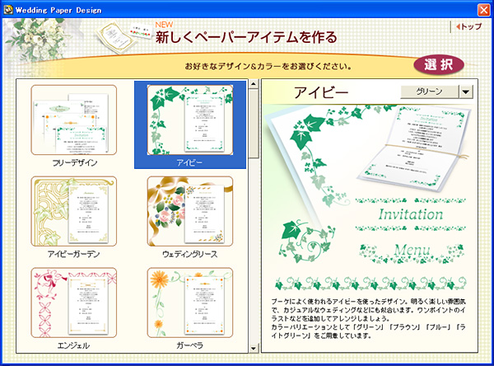Choose the エンジェル design thumbnail

point(74,303)
